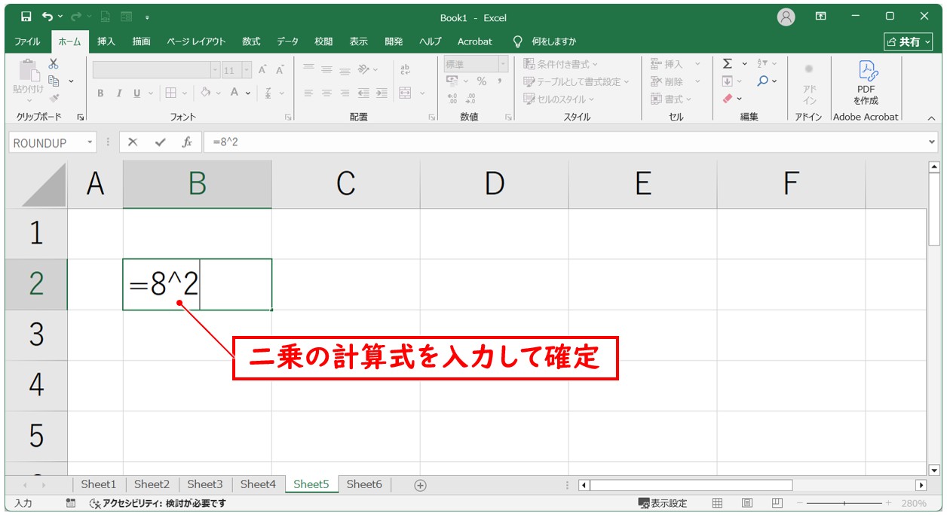Open the Name Box dropdown showing ROUNDUP
The height and width of the screenshot is (516, 947).
tap(90, 142)
